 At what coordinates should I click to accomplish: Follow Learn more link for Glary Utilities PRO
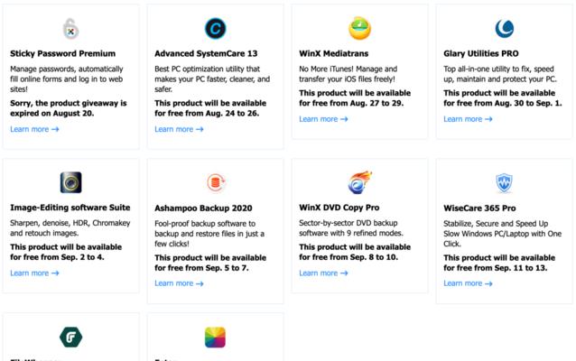click(x=468, y=119)
